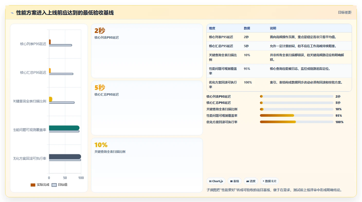Click the 说明 column header

click(x=273, y=28)
